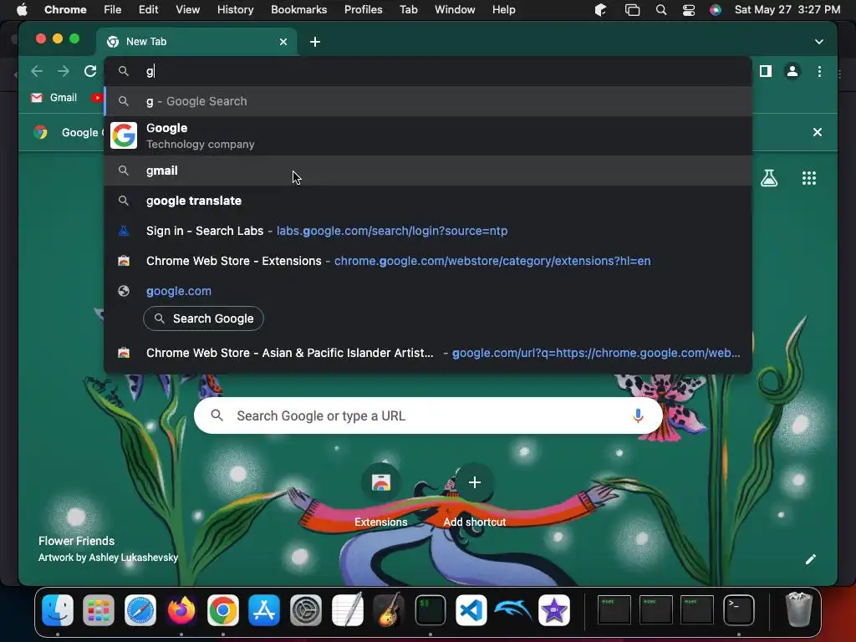This screenshot has width=856, height=642.
Task: Reload the page with the refresh icon
Action: (90, 71)
